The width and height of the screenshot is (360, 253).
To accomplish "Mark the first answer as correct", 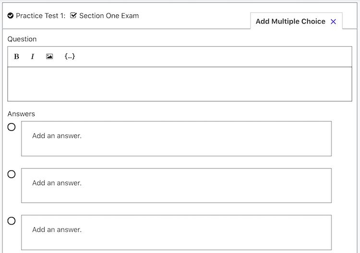I will pos(12,127).
